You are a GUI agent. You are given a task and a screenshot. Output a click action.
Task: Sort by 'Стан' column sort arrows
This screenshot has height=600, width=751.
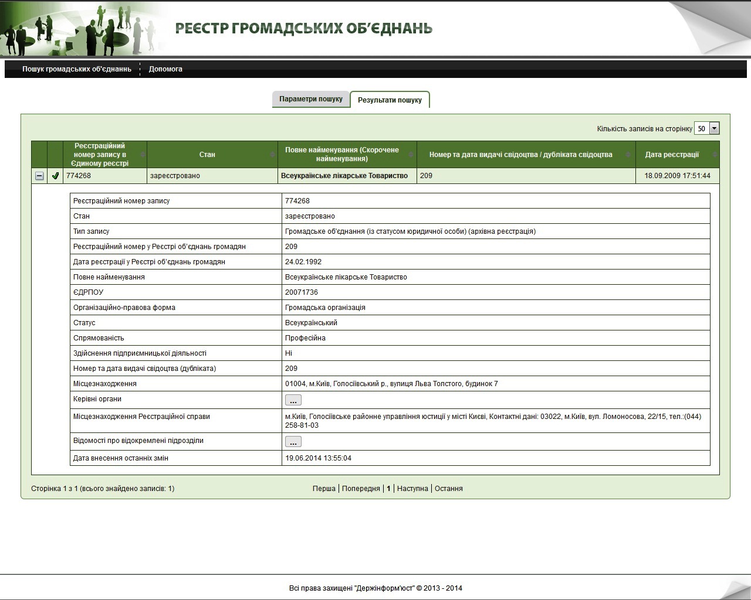pyautogui.click(x=272, y=155)
